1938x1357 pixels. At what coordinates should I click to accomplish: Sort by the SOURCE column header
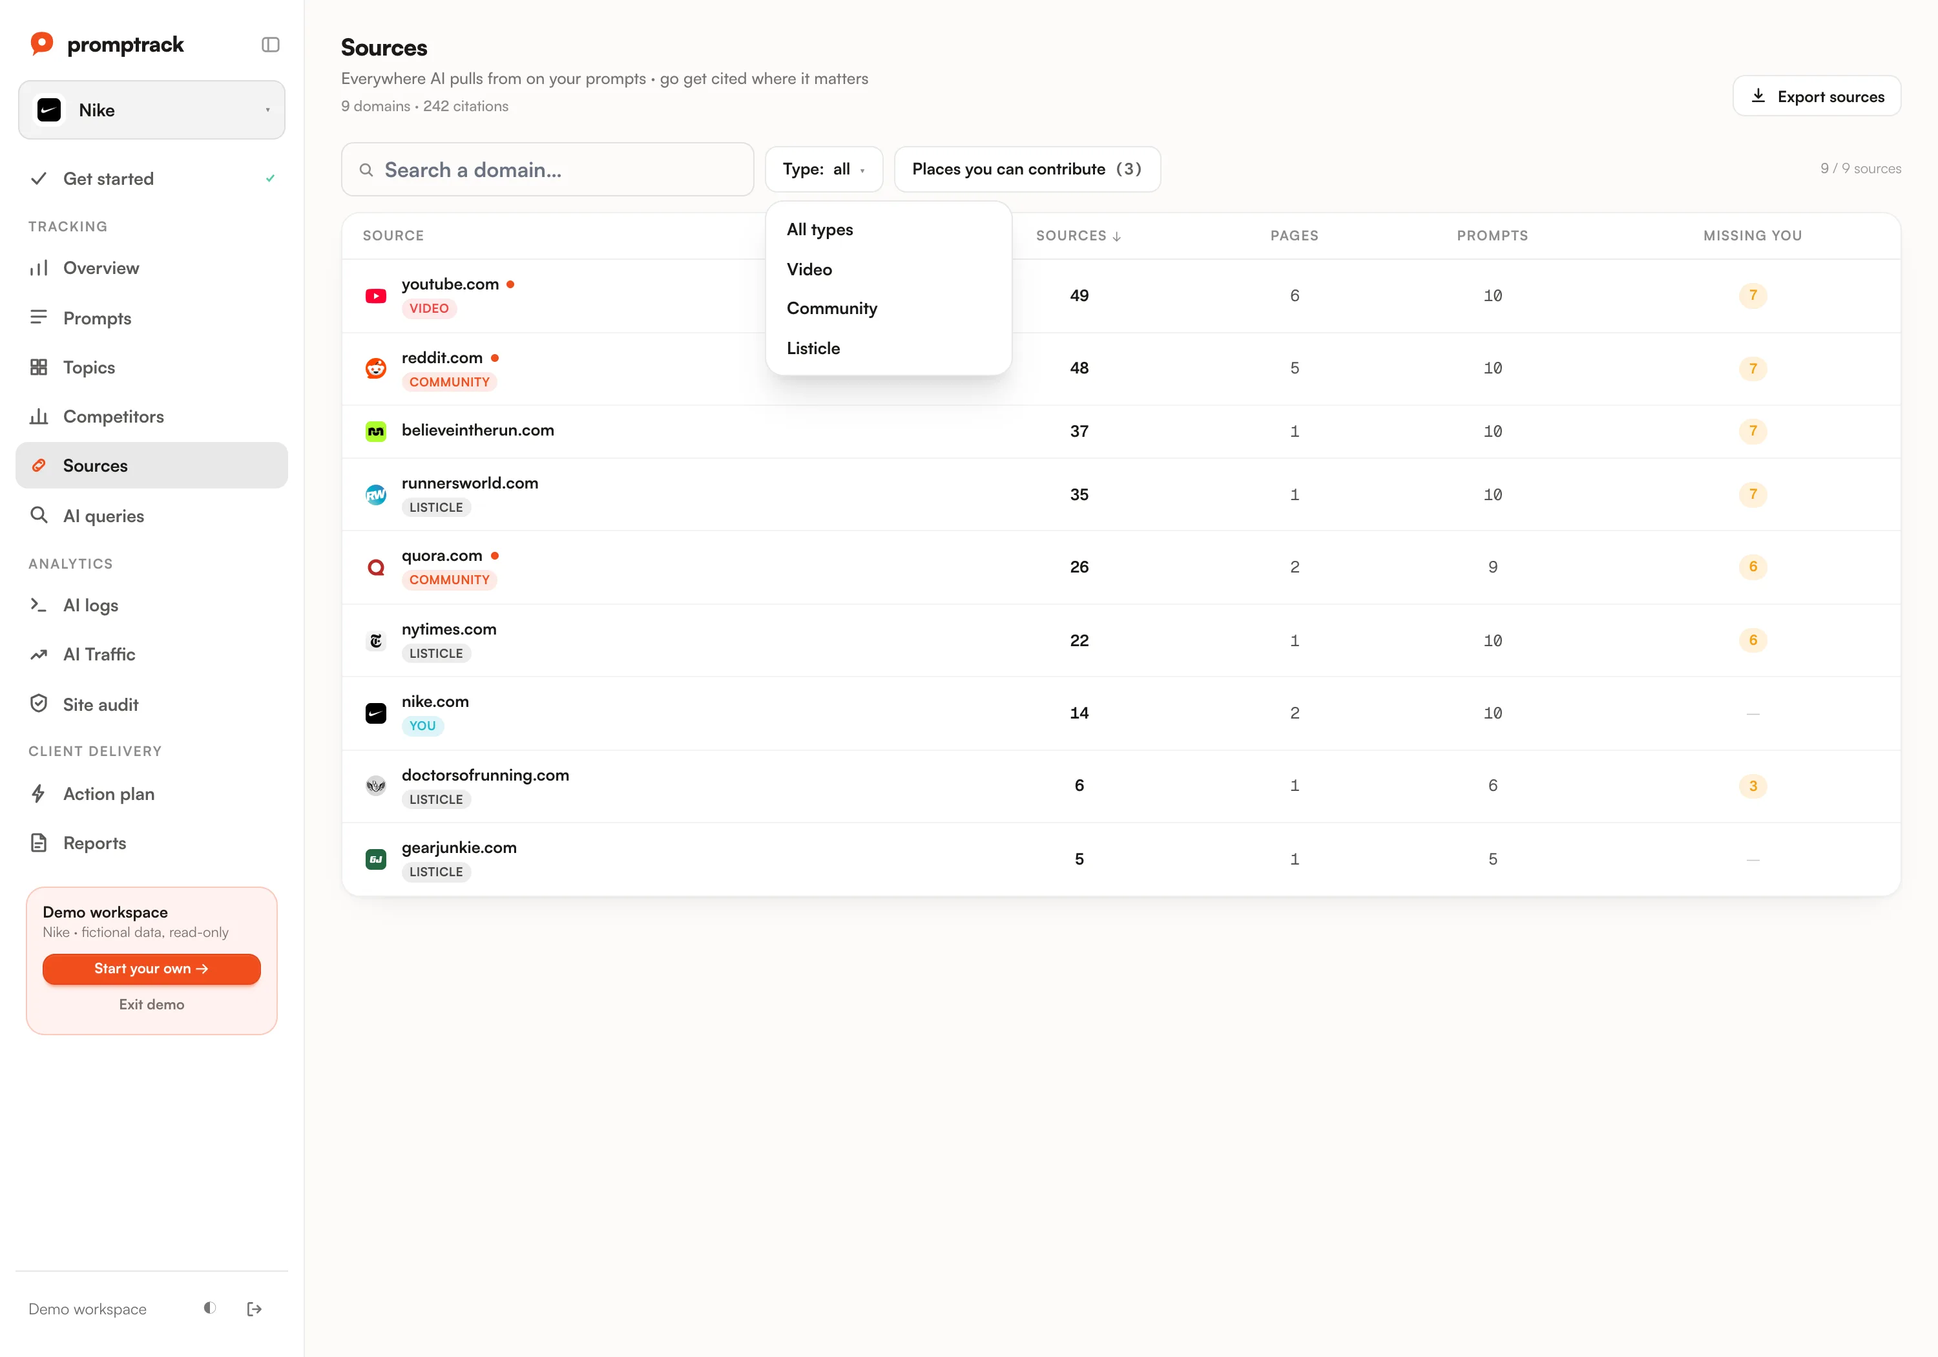(x=393, y=236)
